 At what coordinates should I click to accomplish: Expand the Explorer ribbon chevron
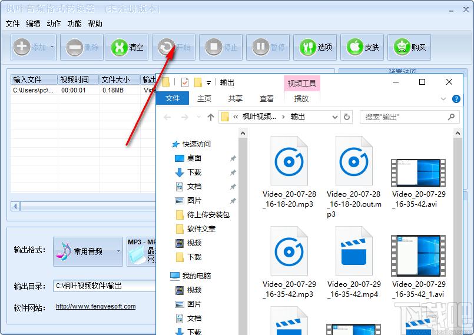click(443, 99)
